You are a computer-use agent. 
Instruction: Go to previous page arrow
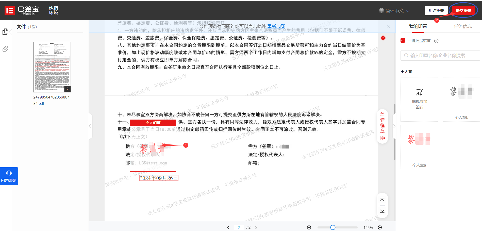(228, 227)
